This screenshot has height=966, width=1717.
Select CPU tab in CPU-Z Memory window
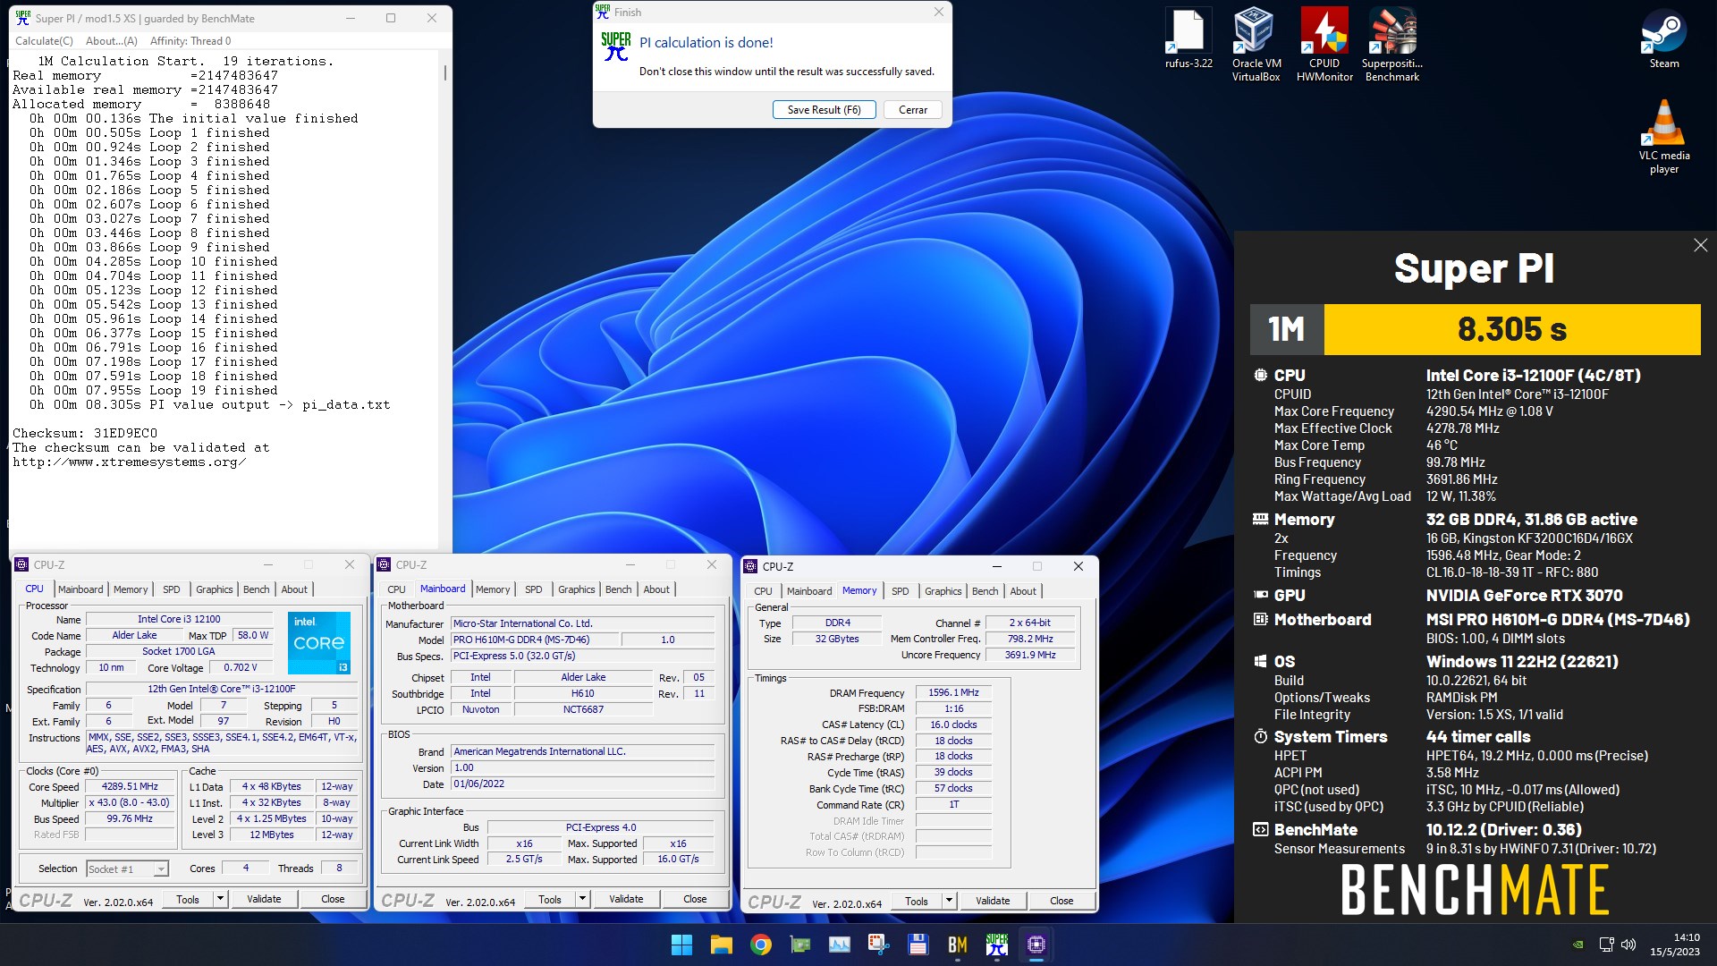coord(763,591)
